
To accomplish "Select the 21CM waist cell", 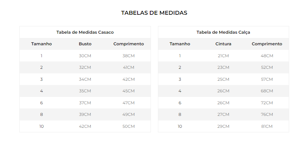I will pos(223,56).
